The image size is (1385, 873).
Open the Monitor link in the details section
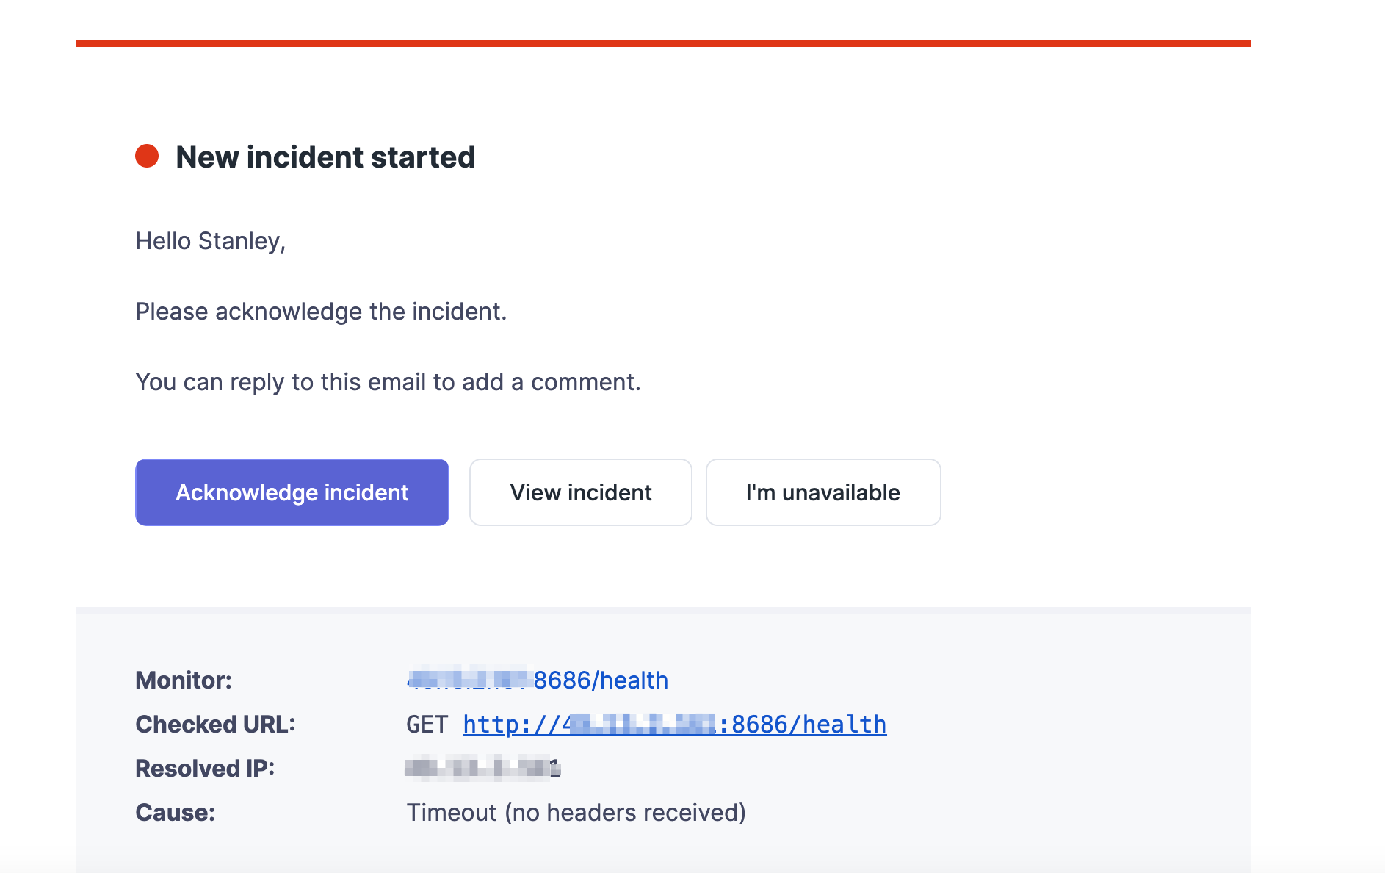point(536,680)
